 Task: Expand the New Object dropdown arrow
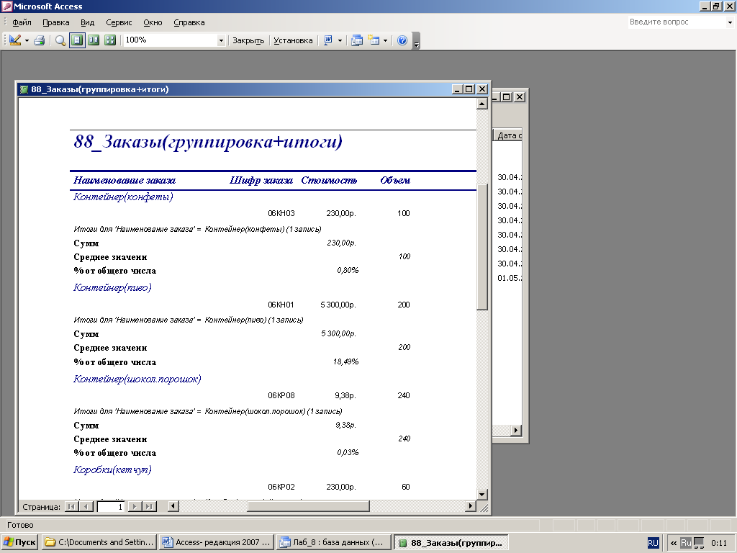386,40
